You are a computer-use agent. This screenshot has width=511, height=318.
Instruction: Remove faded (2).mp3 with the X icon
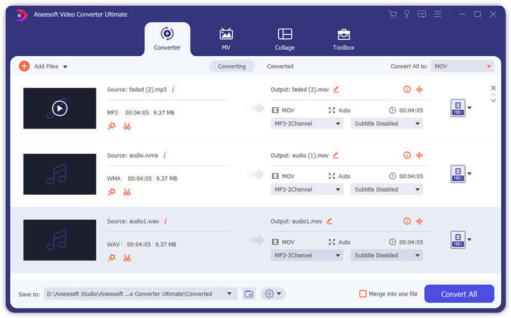click(x=493, y=88)
